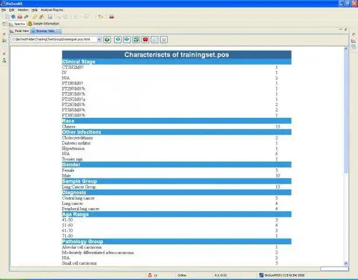
Task: Maximize the Browser View panel
Action: pos(346,30)
